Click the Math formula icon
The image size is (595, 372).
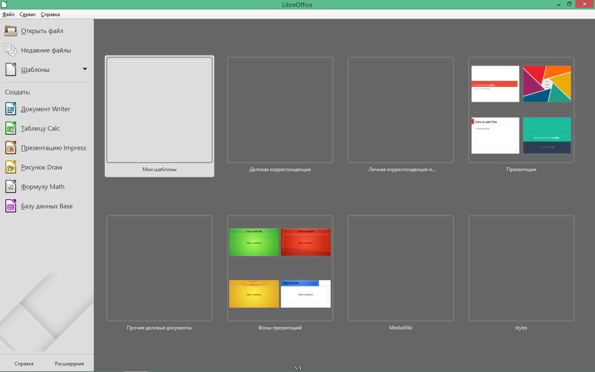11,186
